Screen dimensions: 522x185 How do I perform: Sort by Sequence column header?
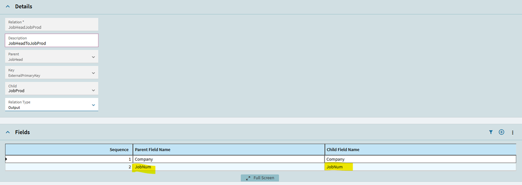pyautogui.click(x=69, y=149)
